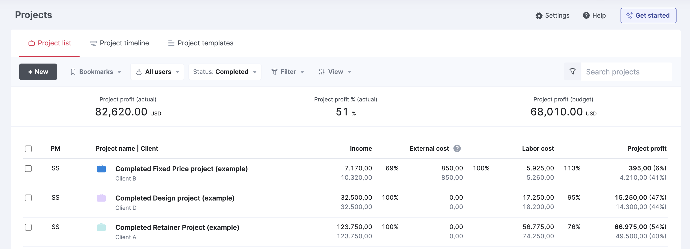Click the blue briefcase icon for Fixed Price project
Image resolution: width=690 pixels, height=249 pixels.
coord(101,169)
